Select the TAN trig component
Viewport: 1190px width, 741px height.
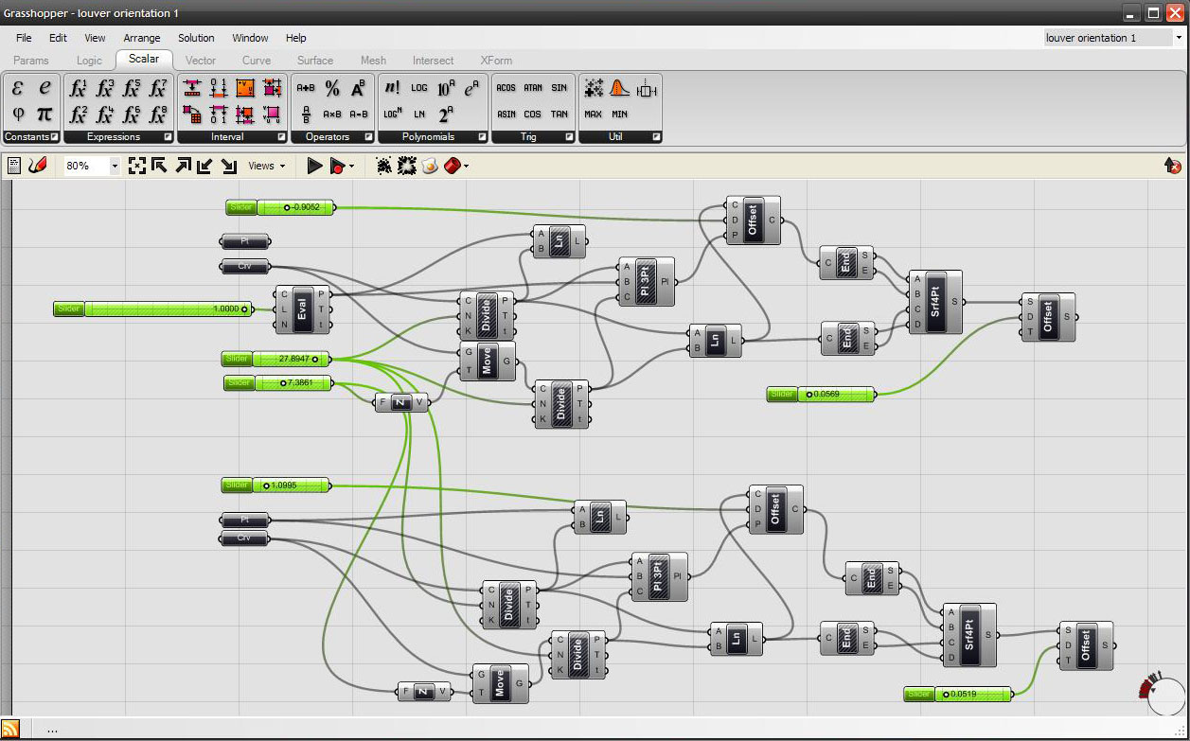click(x=559, y=115)
